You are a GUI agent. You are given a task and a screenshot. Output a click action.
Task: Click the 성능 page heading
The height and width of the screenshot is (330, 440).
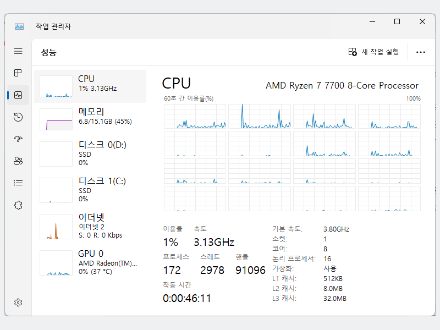(x=49, y=52)
